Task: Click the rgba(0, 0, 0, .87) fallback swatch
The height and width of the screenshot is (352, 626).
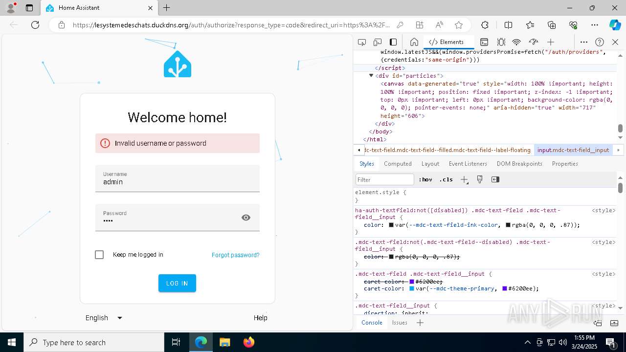Action: (x=508, y=225)
